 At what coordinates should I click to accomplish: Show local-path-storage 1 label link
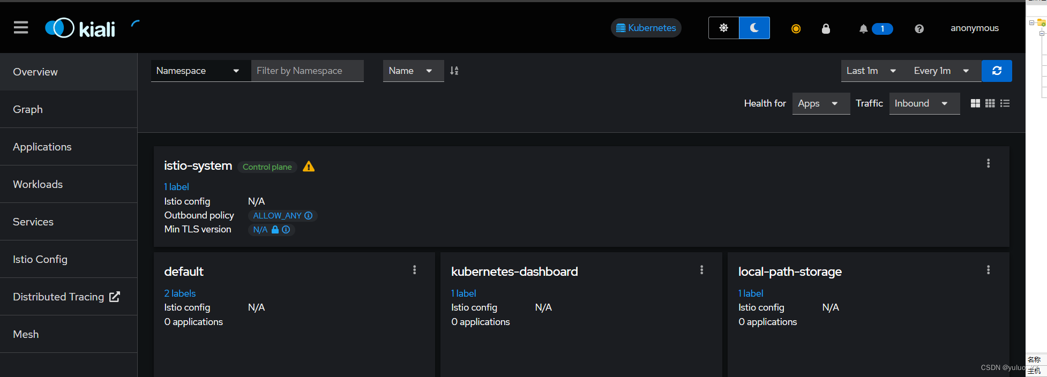click(751, 293)
